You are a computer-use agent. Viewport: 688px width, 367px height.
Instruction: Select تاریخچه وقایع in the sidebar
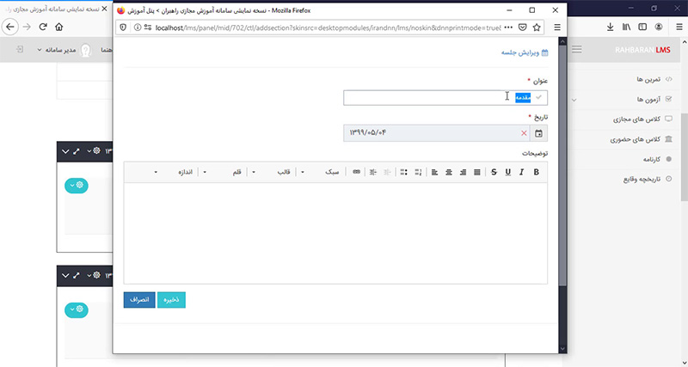[x=632, y=180]
